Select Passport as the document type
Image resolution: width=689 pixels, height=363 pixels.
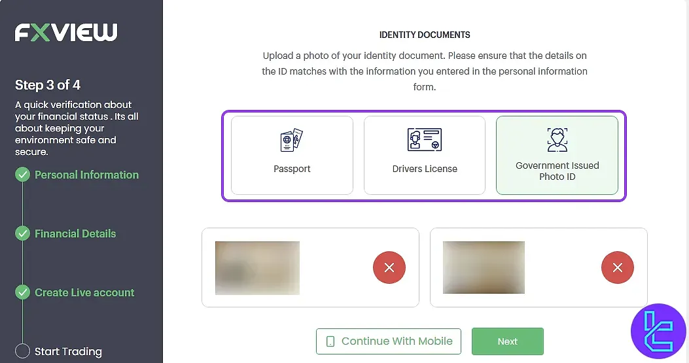tap(292, 156)
